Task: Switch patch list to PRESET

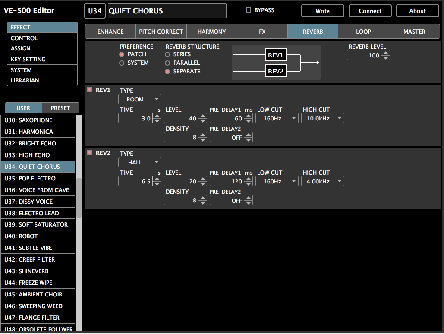Action: point(60,108)
